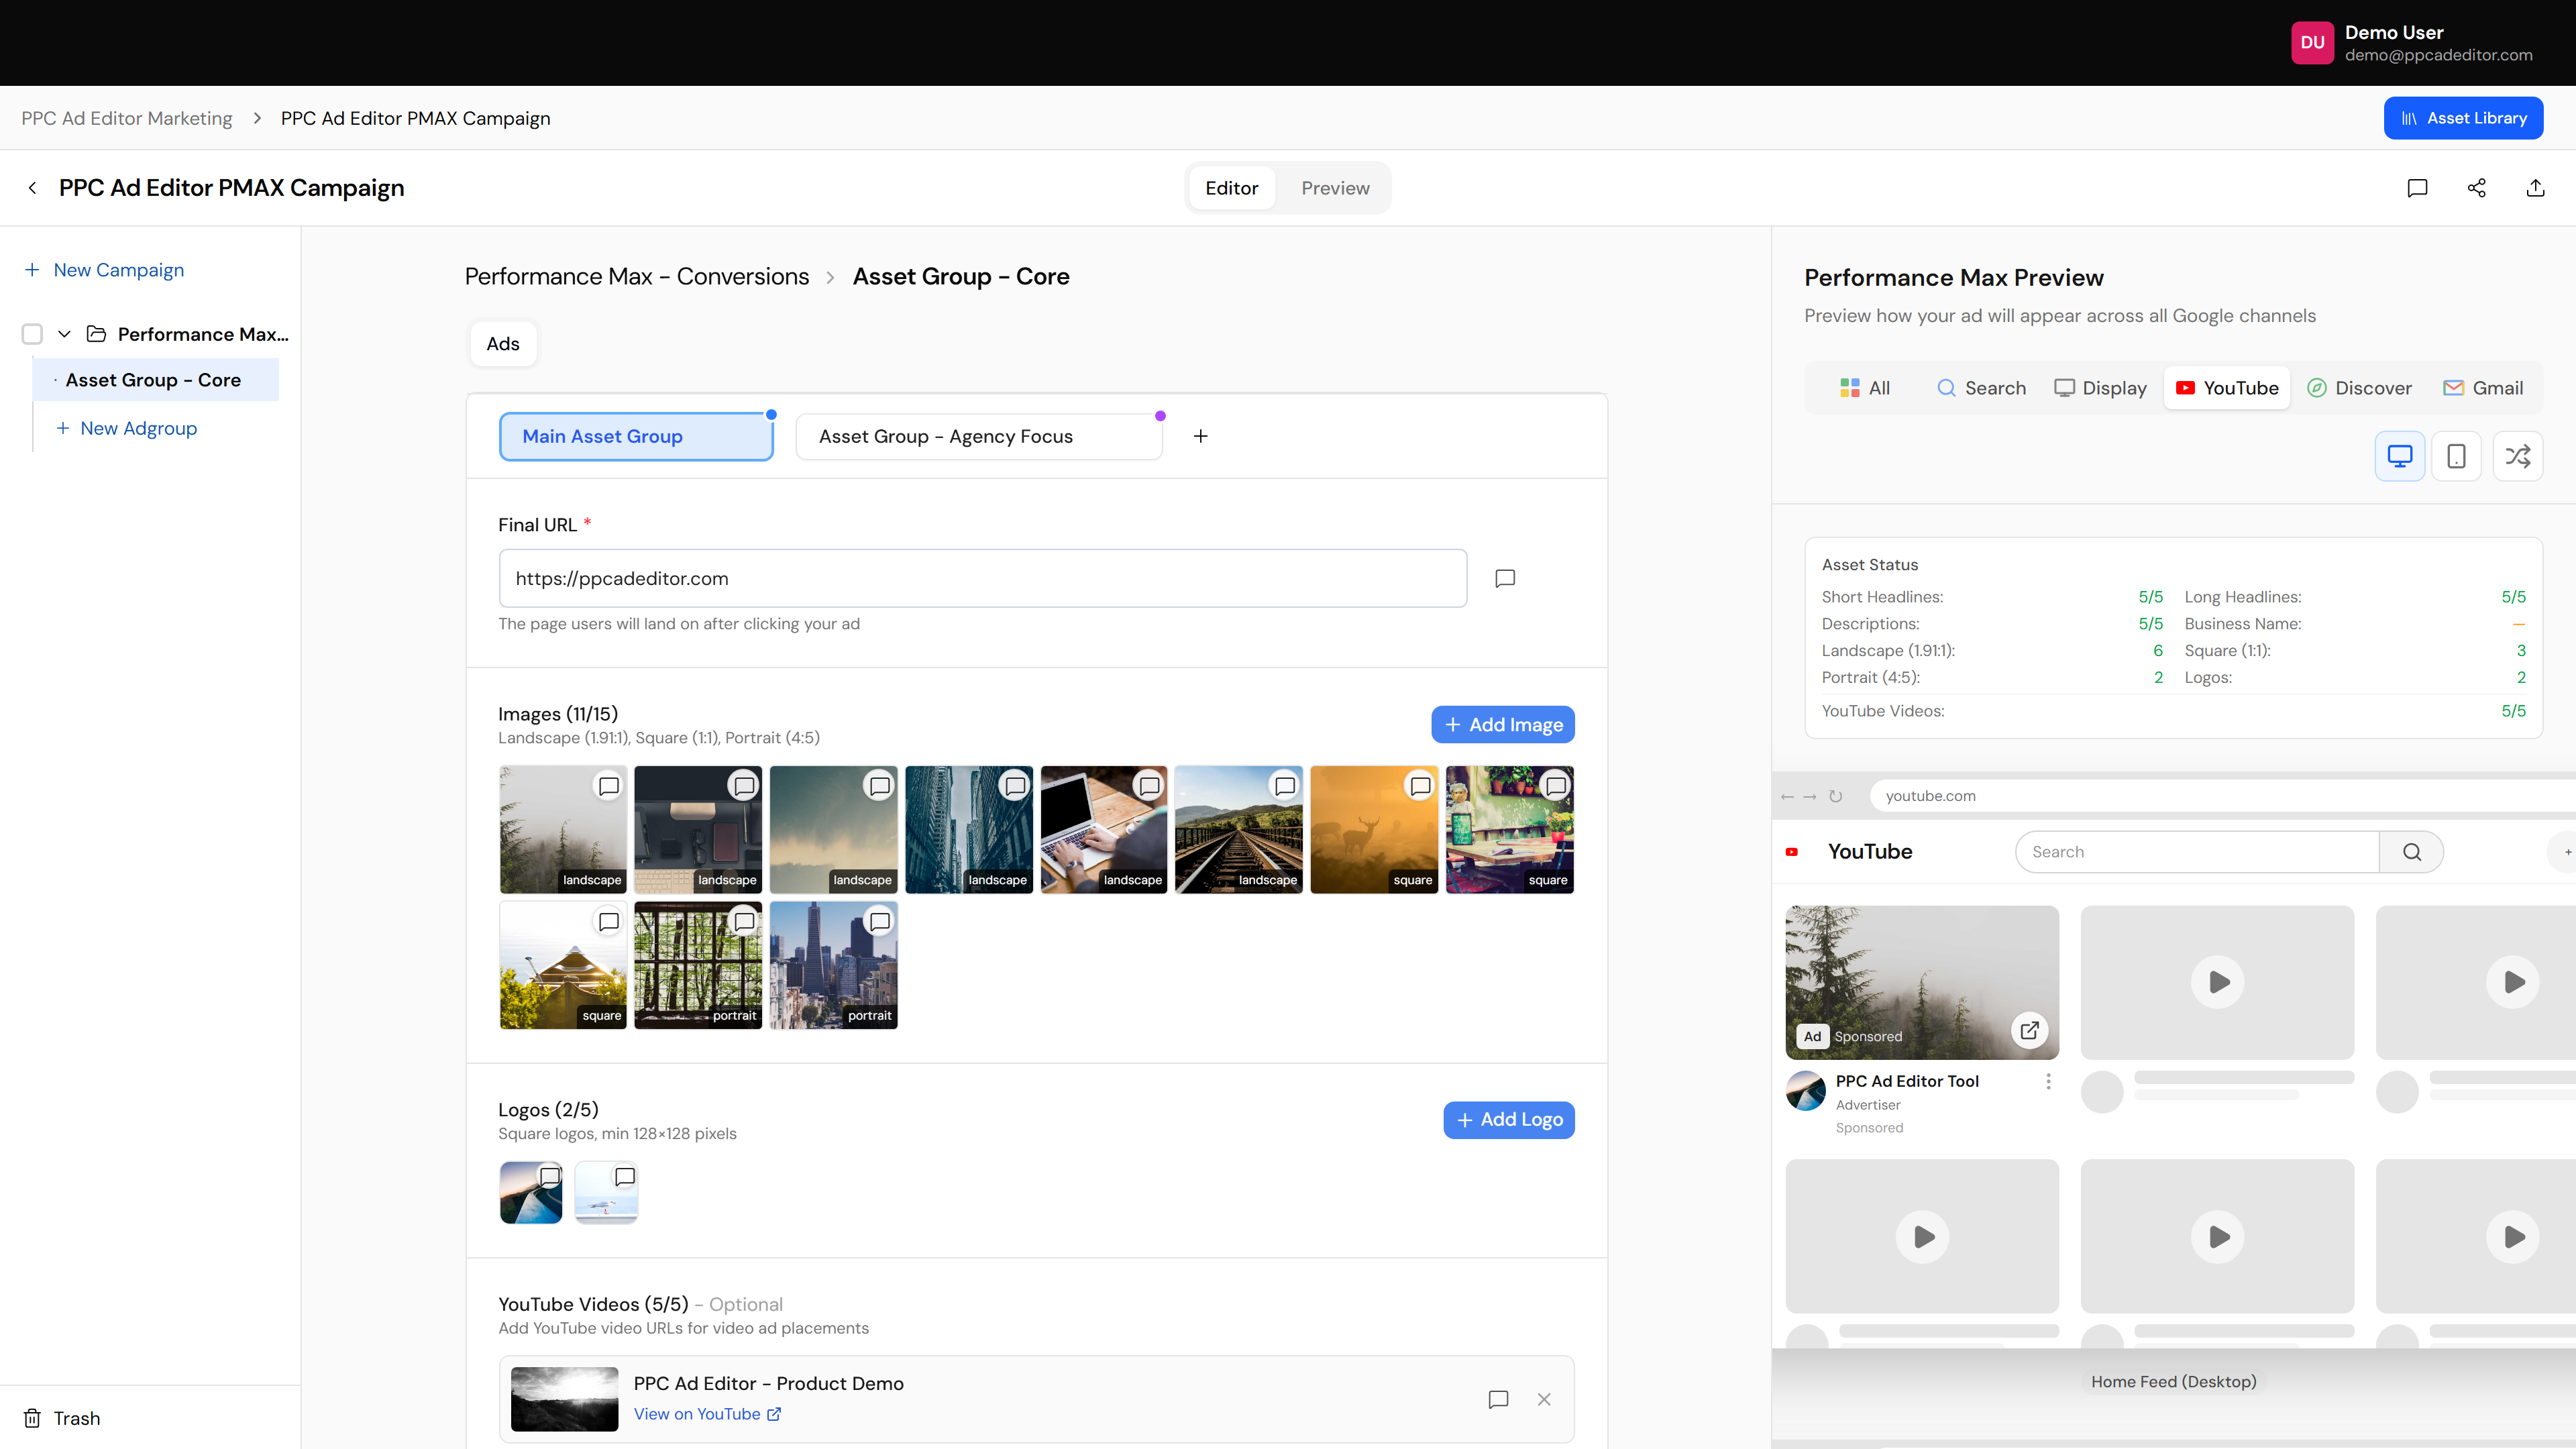Click the Add Logo button

point(1509,1120)
